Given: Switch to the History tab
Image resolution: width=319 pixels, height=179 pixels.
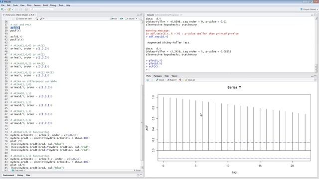Looking at the screenshot, I should [x=20, y=175].
